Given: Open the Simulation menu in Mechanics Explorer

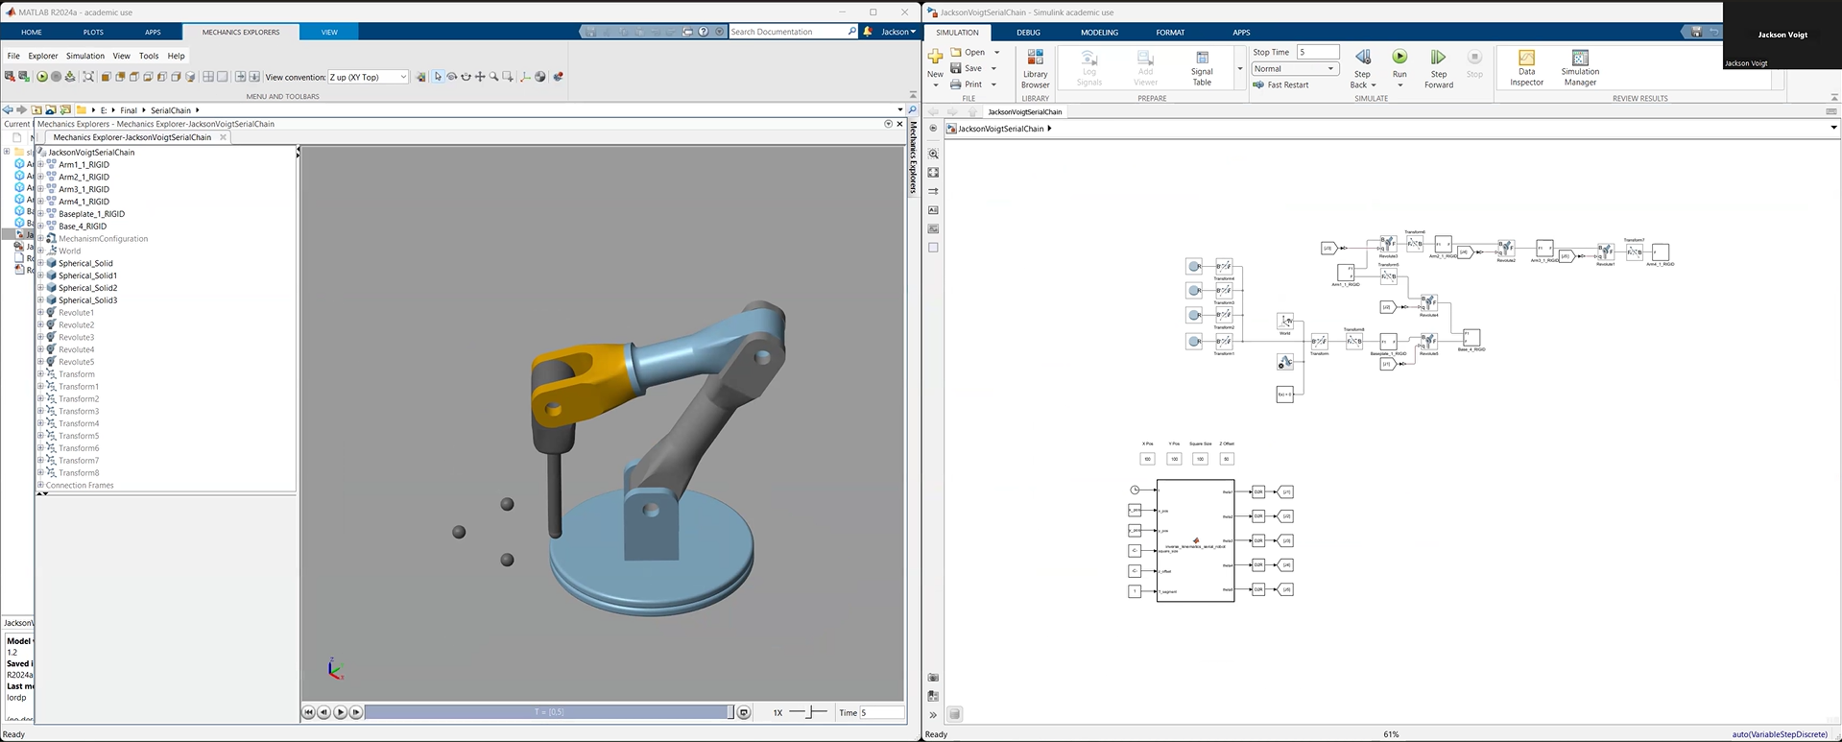Looking at the screenshot, I should coord(85,56).
